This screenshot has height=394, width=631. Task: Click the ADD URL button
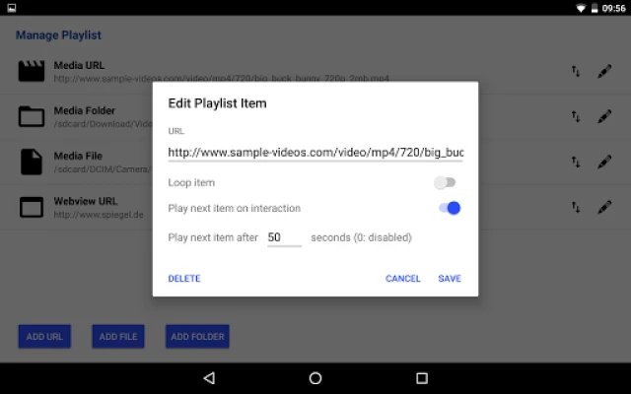[44, 337]
